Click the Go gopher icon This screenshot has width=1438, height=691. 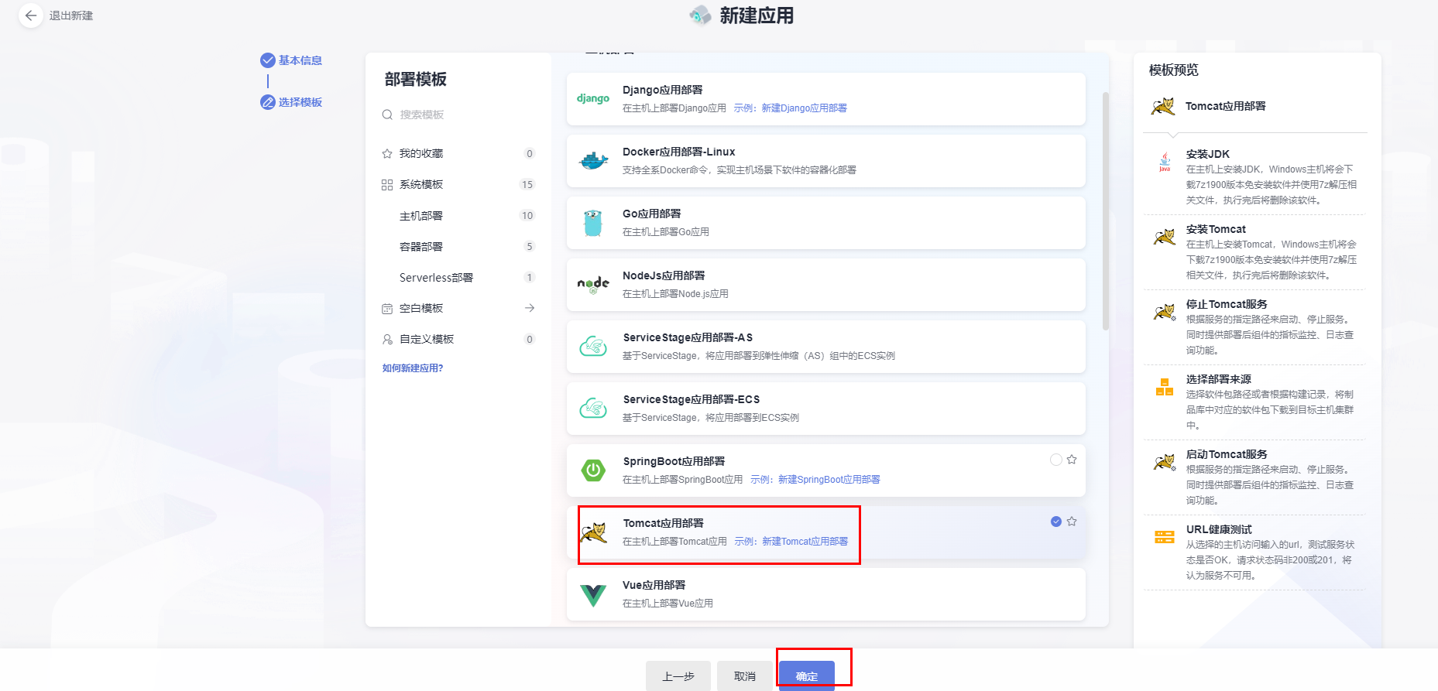593,223
